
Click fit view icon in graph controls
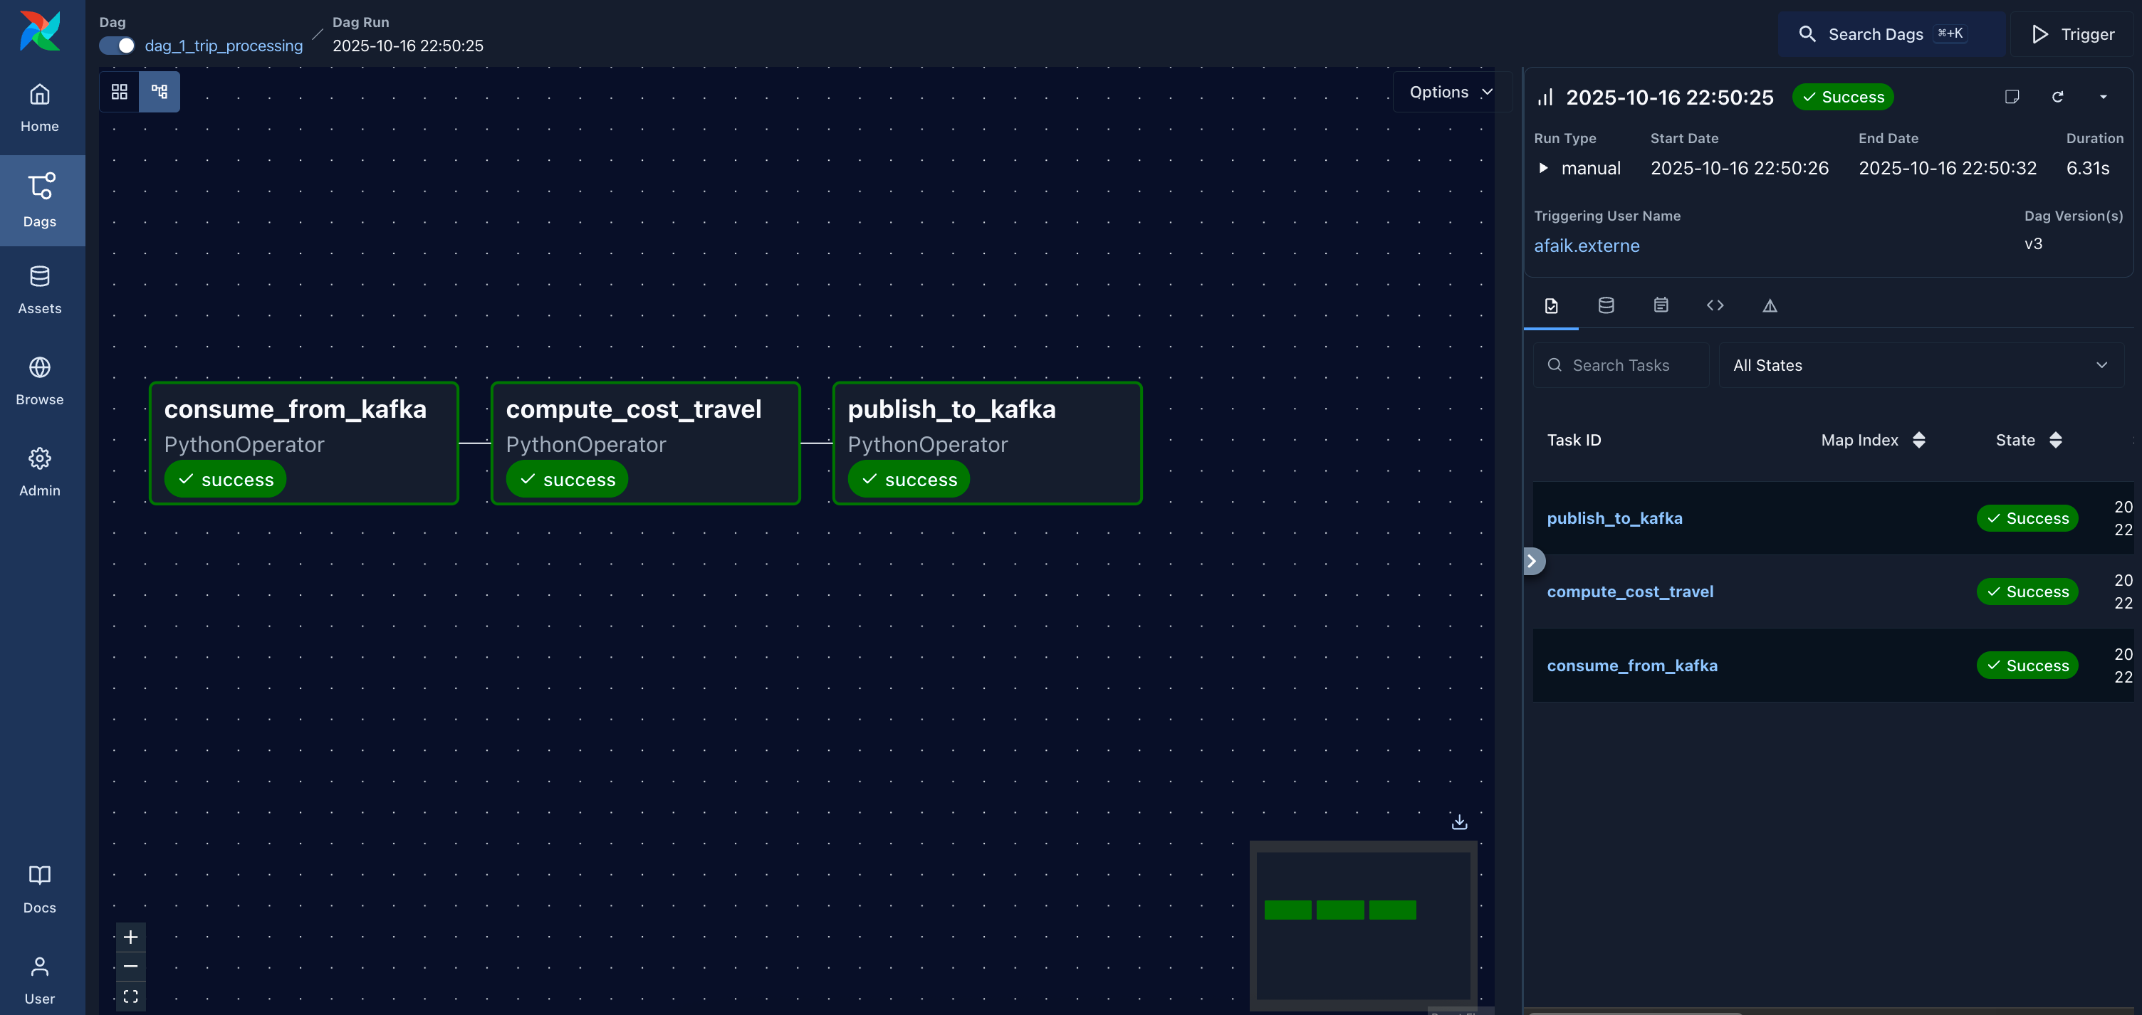(130, 996)
